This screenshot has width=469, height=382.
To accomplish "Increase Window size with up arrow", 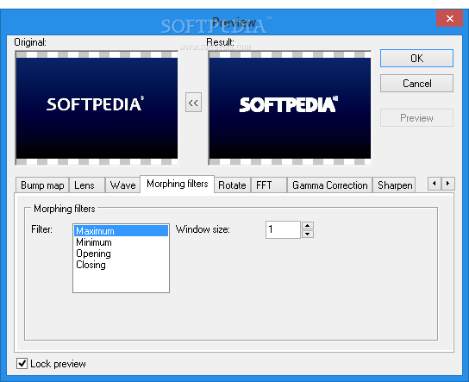I will click(308, 225).
